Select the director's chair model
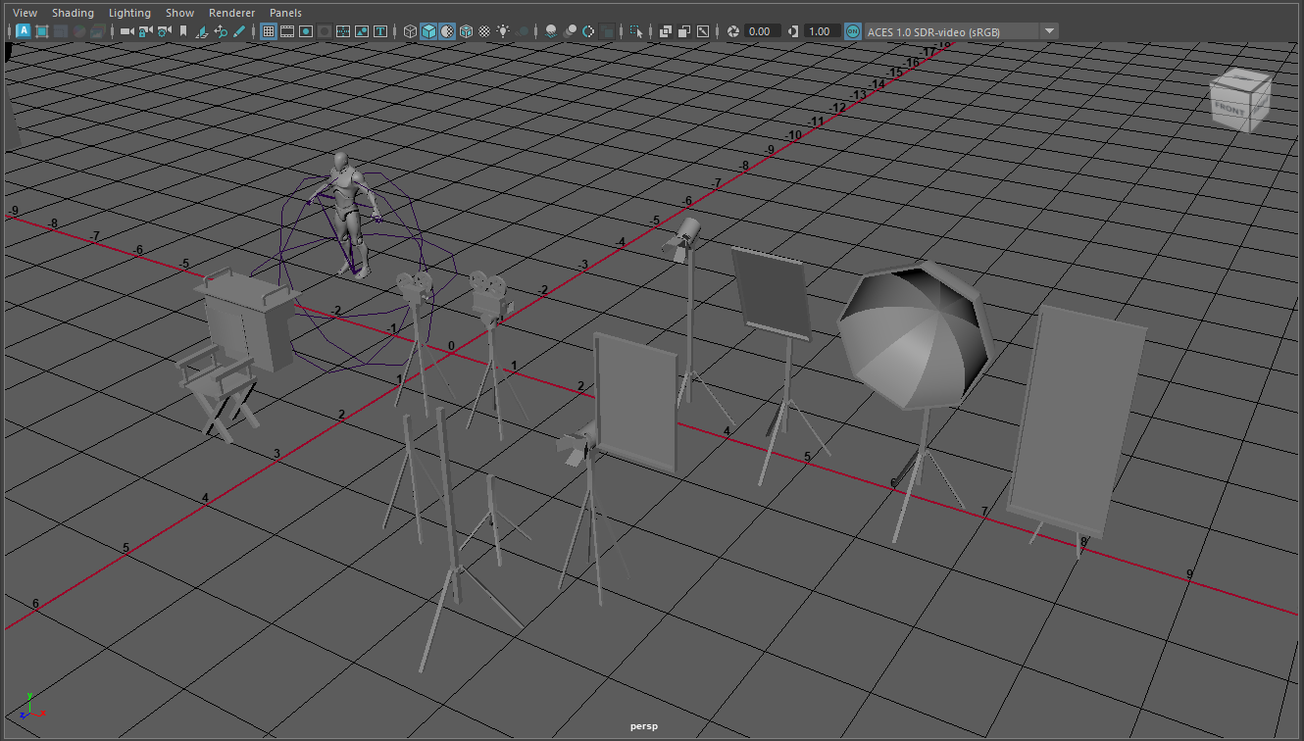1304x741 pixels. (x=219, y=386)
